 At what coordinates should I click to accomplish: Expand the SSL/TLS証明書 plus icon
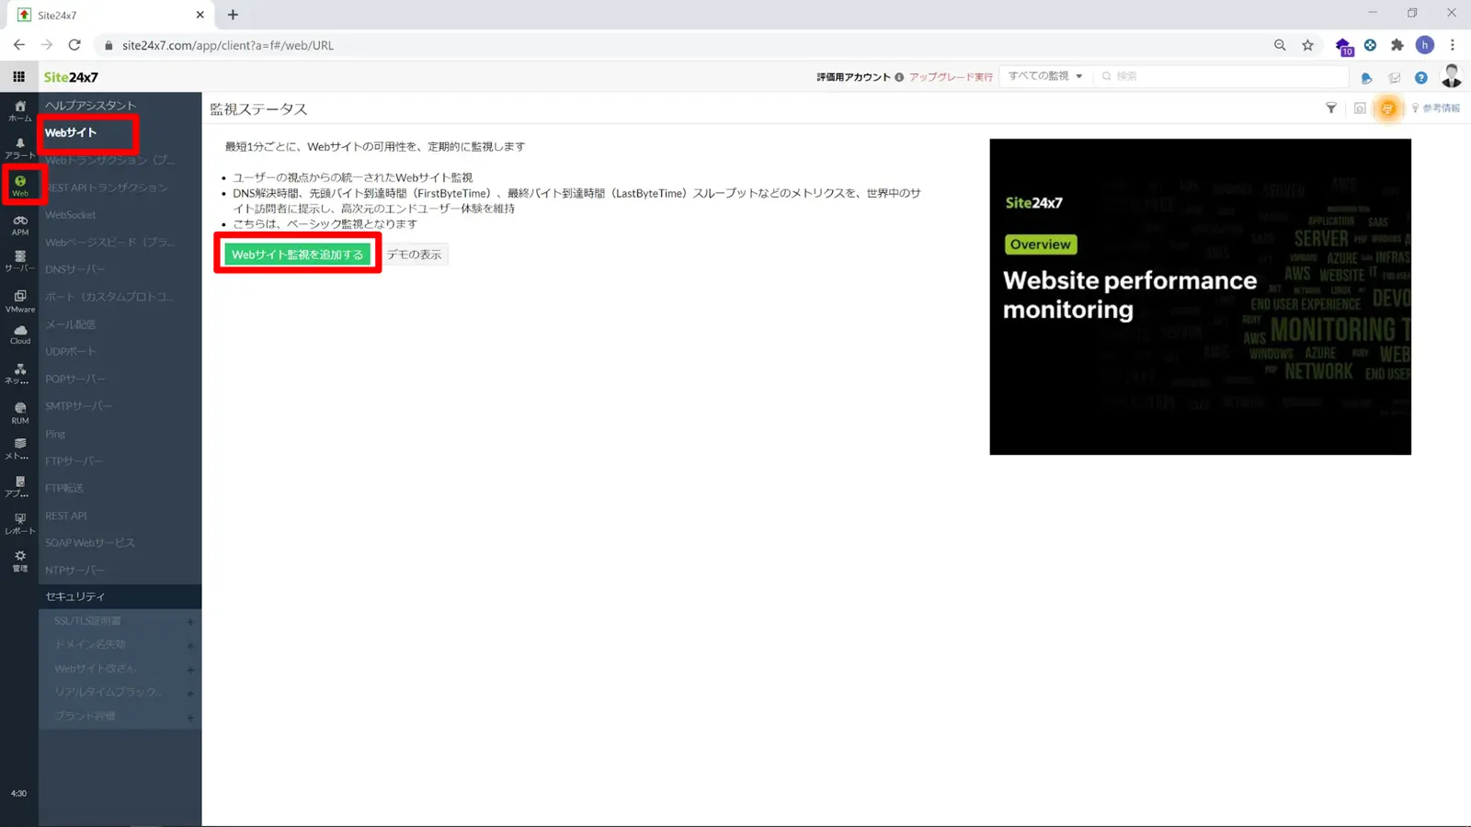[x=190, y=622]
